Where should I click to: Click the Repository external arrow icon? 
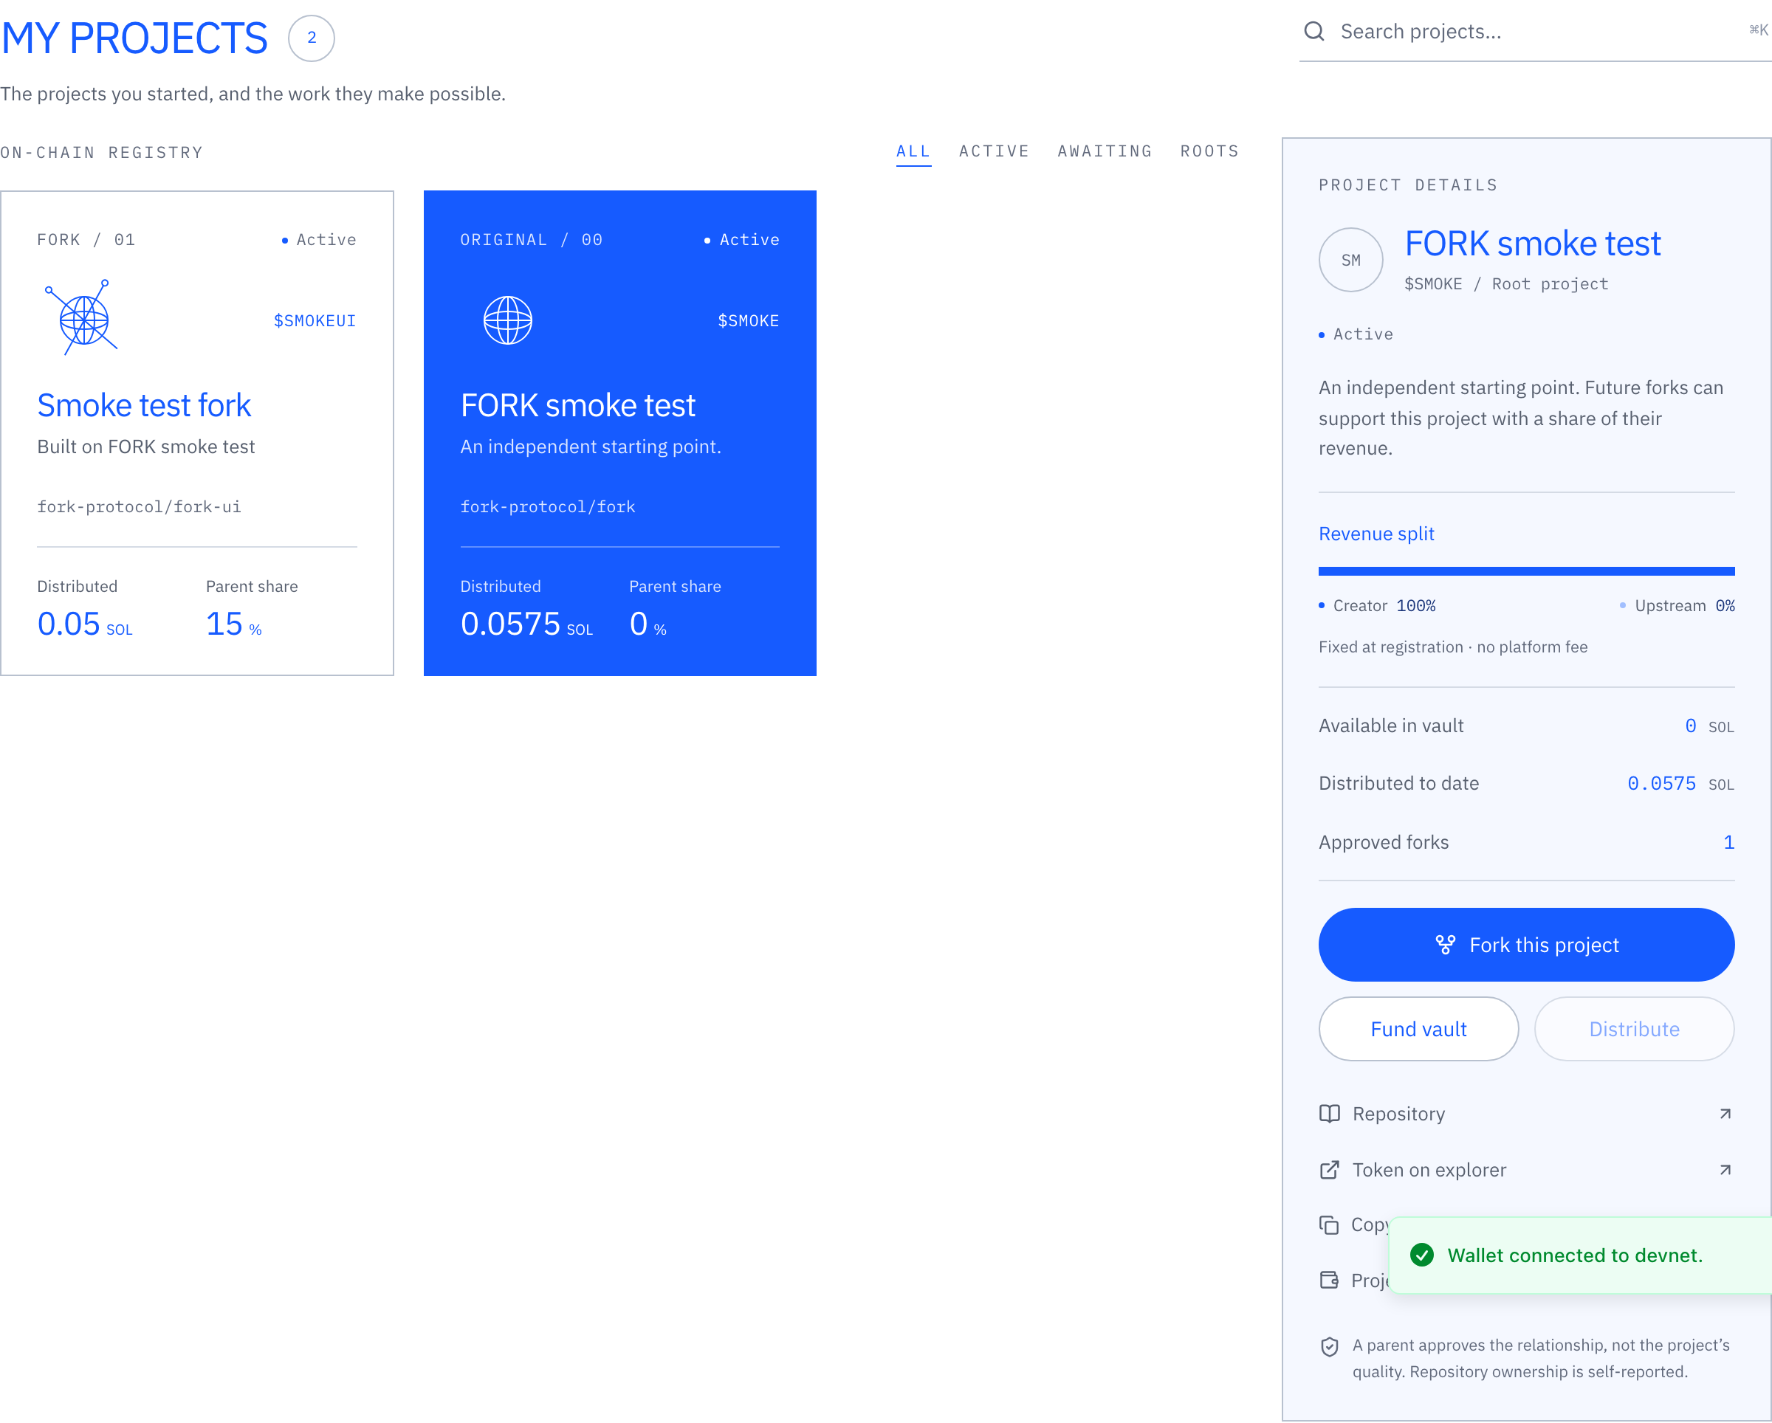(1725, 1113)
